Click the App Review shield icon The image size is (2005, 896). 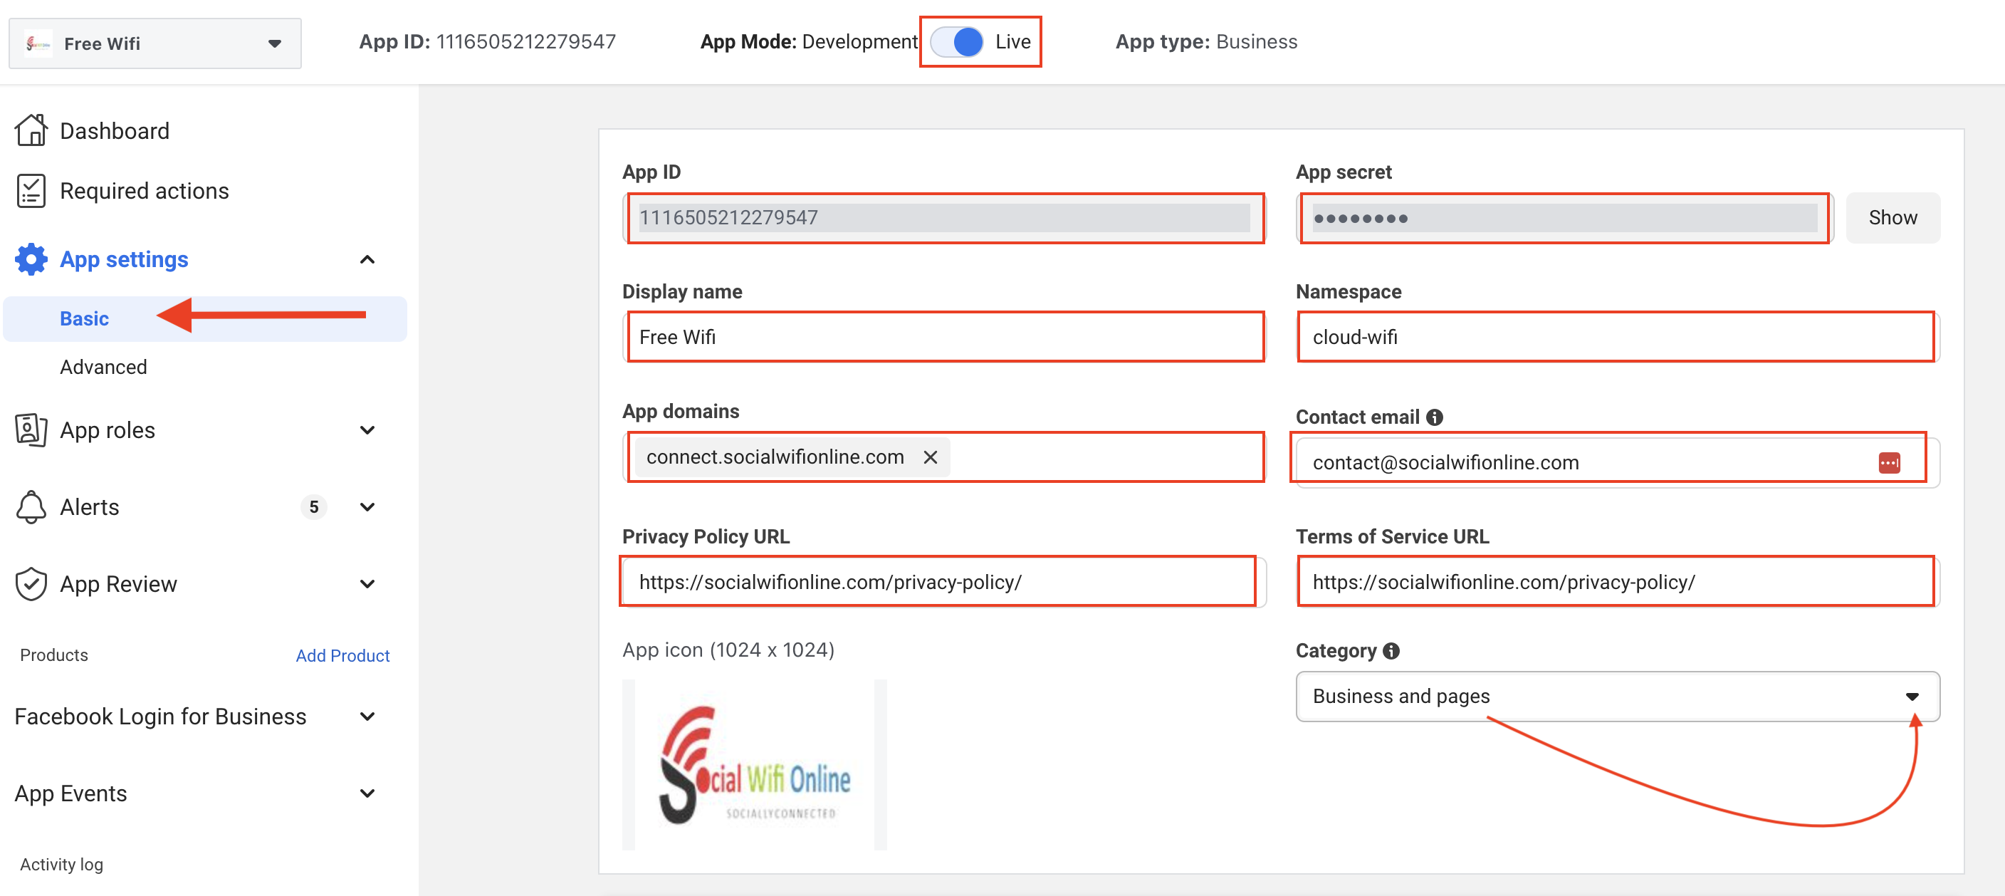31,584
